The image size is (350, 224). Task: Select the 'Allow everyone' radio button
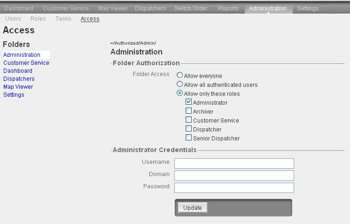click(179, 76)
